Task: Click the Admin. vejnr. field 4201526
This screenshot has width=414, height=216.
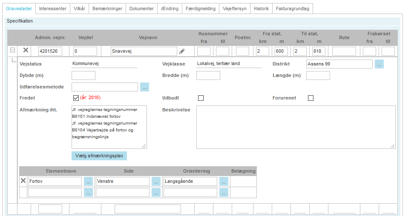Action: click(x=50, y=51)
